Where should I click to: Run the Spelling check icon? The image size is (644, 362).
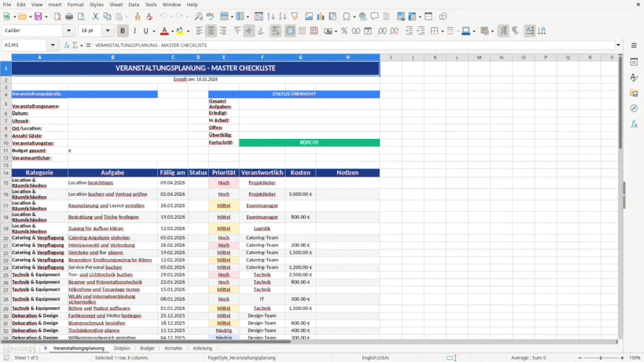pos(210,16)
